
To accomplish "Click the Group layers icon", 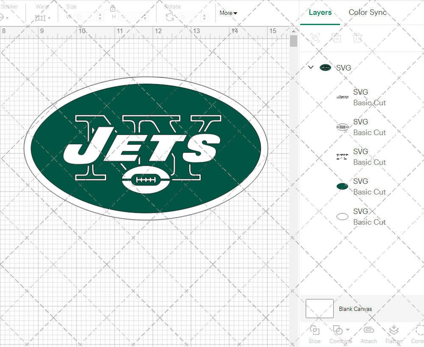I will [315, 38].
